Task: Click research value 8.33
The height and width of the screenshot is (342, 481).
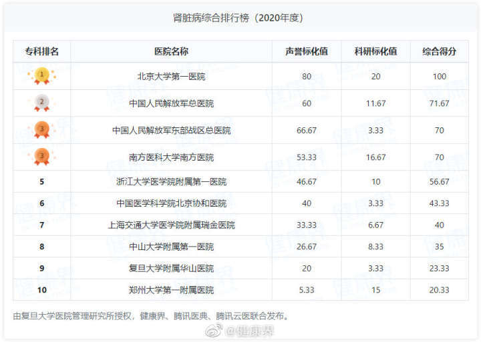Action: [375, 247]
